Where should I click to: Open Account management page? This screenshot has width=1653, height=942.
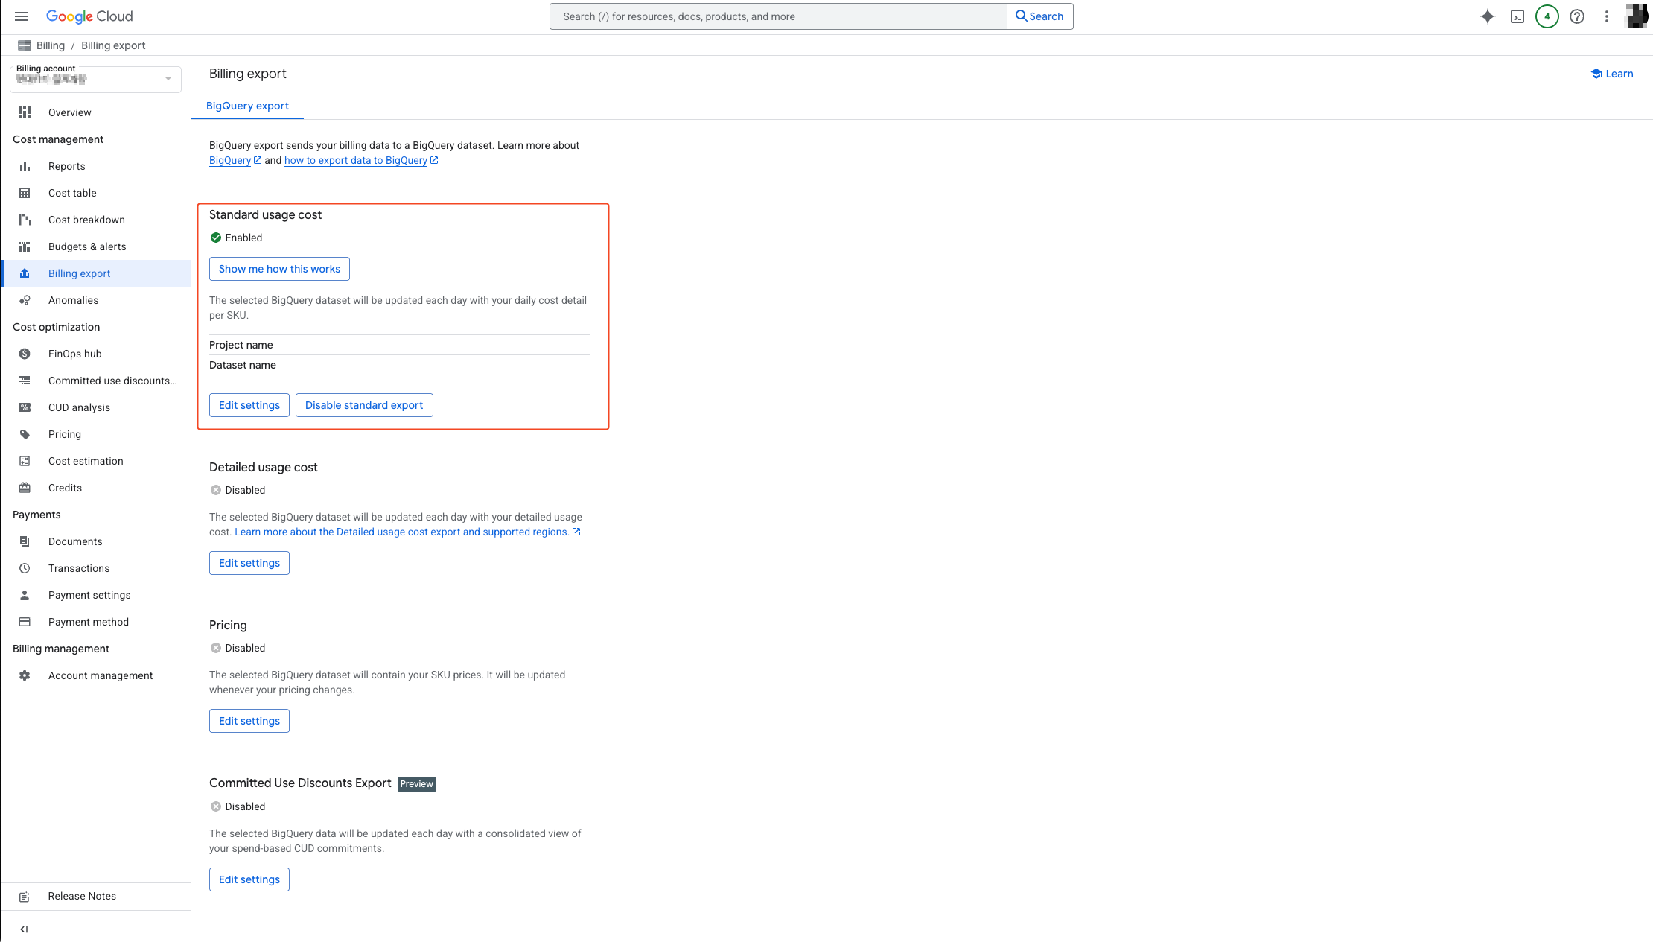[x=101, y=675]
